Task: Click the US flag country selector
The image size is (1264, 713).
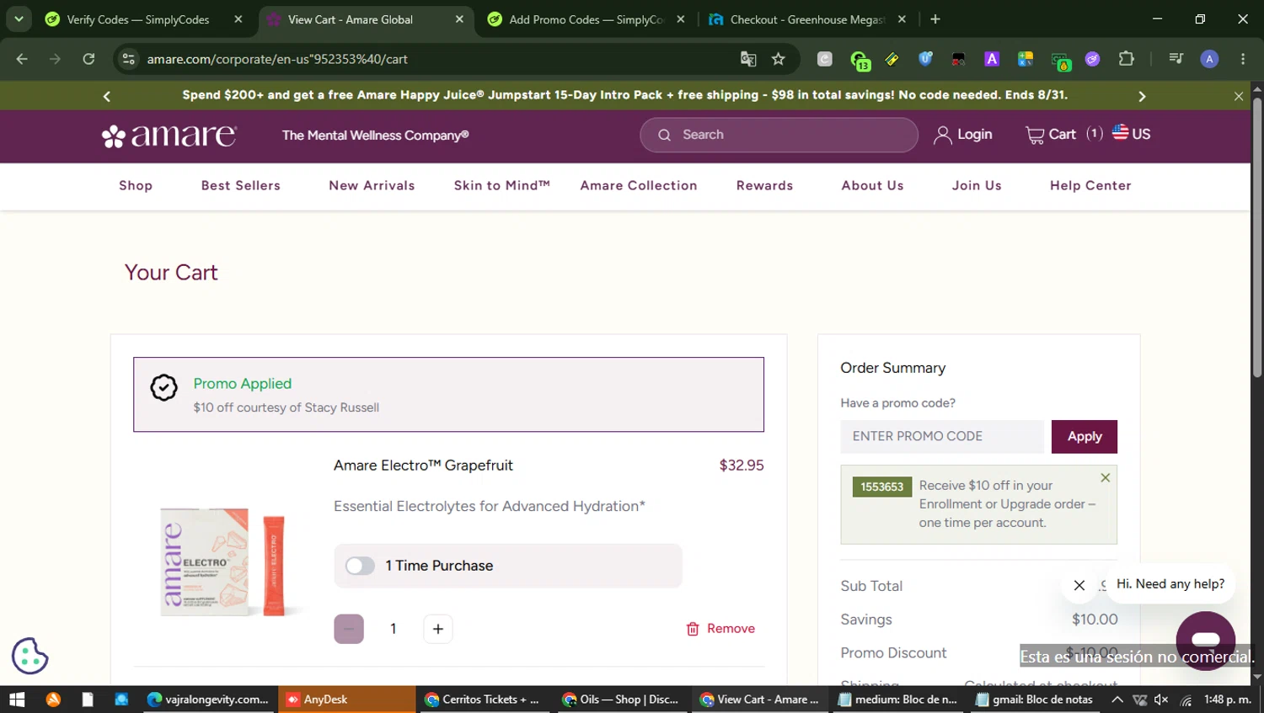Action: (x=1131, y=134)
